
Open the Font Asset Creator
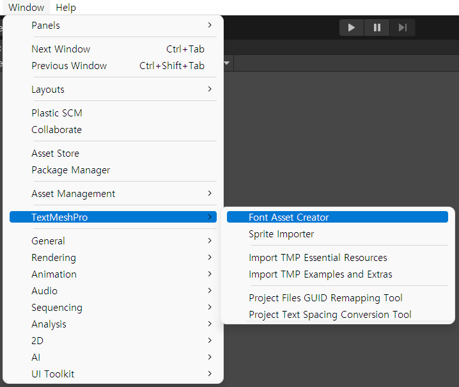(x=338, y=217)
